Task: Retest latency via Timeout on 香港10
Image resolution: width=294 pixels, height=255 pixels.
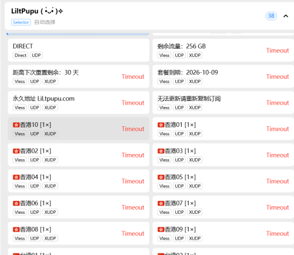Action: click(133, 129)
